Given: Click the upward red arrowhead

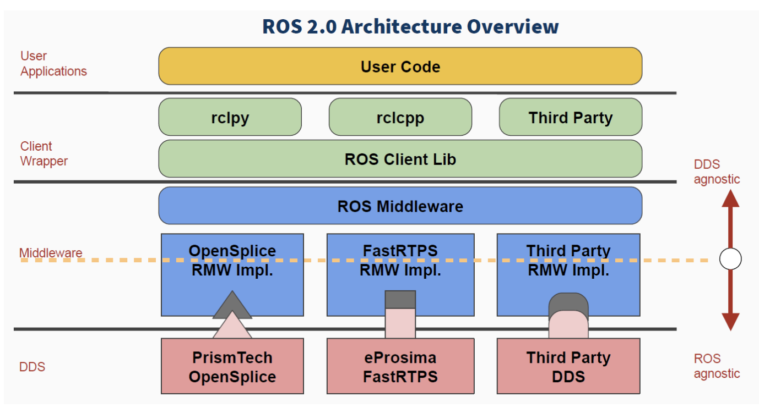Looking at the screenshot, I should [730, 197].
